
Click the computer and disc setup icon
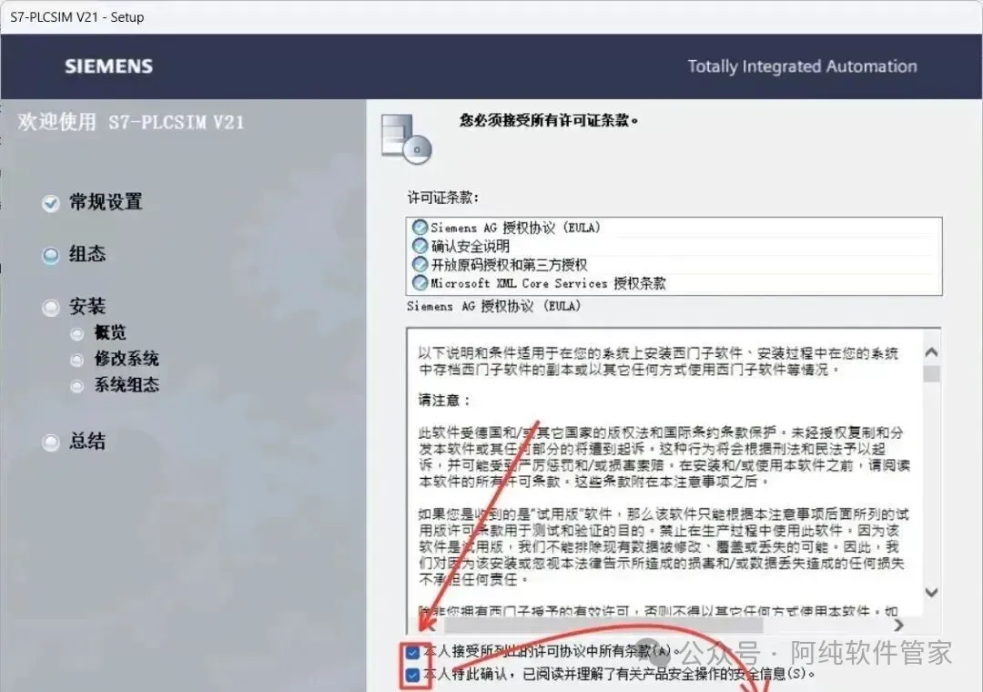pyautogui.click(x=406, y=139)
